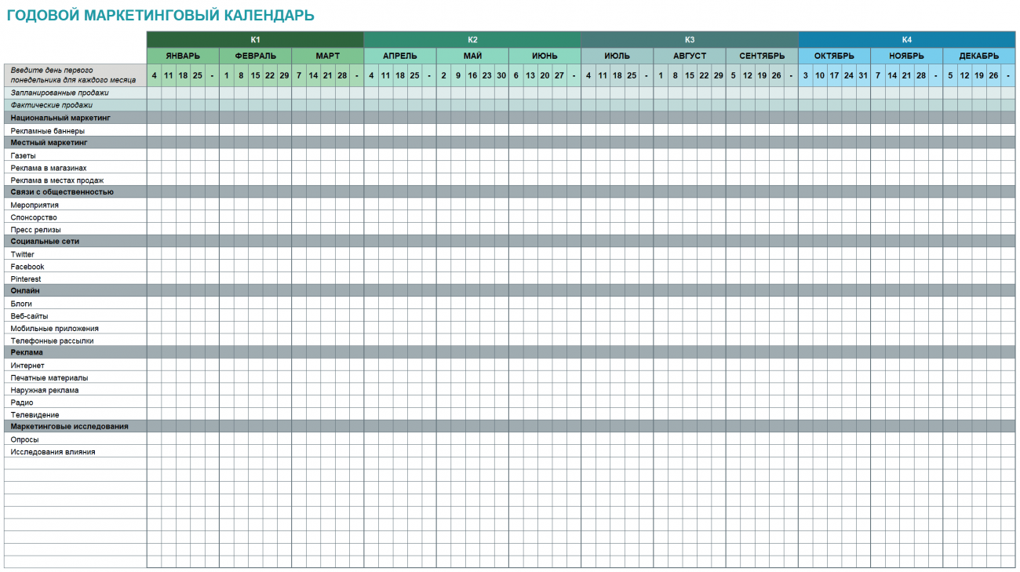This screenshot has height=572, width=1020.
Task: Click the 'Рекламные баннеры' row label
Action: 75,130
